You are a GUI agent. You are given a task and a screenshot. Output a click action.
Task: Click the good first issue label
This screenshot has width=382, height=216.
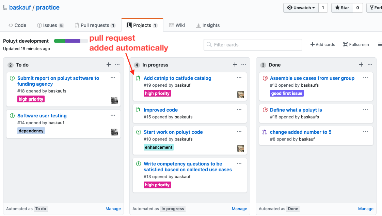click(287, 93)
